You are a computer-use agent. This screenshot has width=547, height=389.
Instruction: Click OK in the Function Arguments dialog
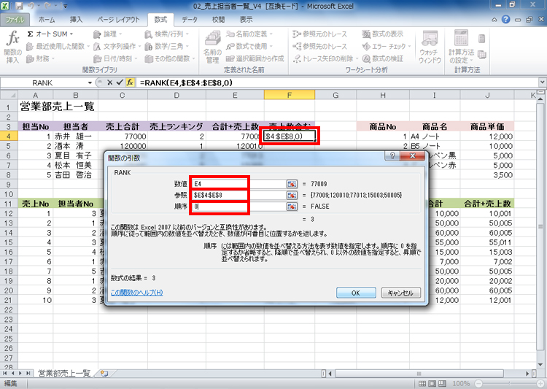(356, 293)
